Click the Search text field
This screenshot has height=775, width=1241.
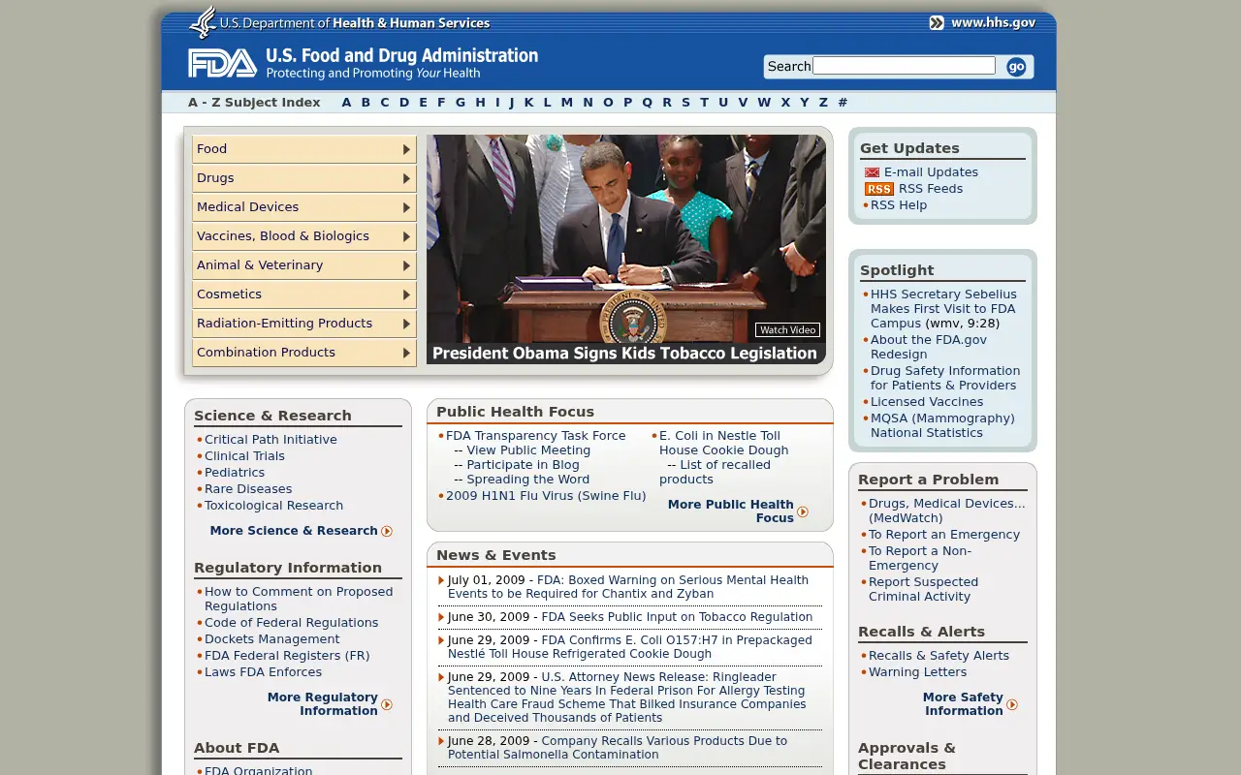click(904, 66)
